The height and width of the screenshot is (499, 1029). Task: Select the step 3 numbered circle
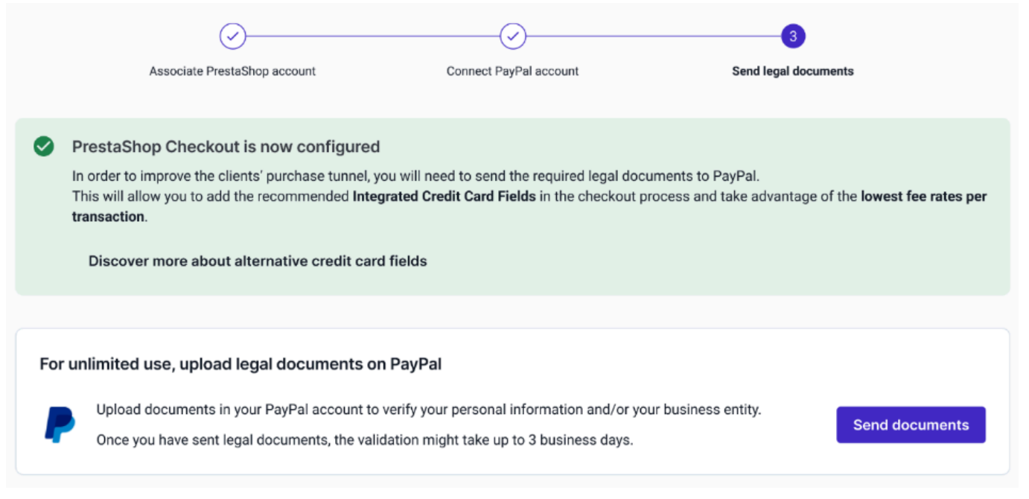pos(793,36)
